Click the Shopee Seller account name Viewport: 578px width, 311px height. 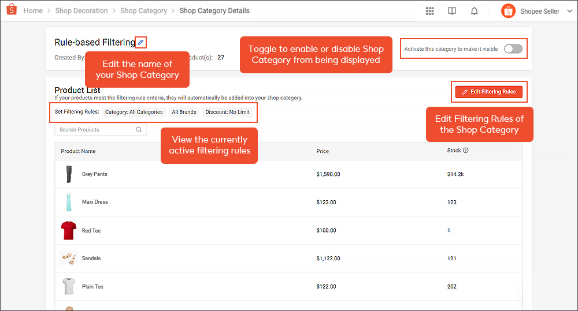coord(540,12)
